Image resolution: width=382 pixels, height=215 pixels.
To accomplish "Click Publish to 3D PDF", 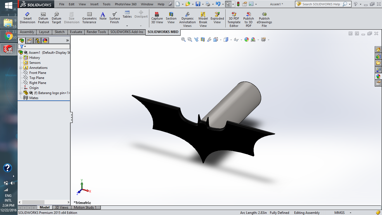I will point(249,20).
